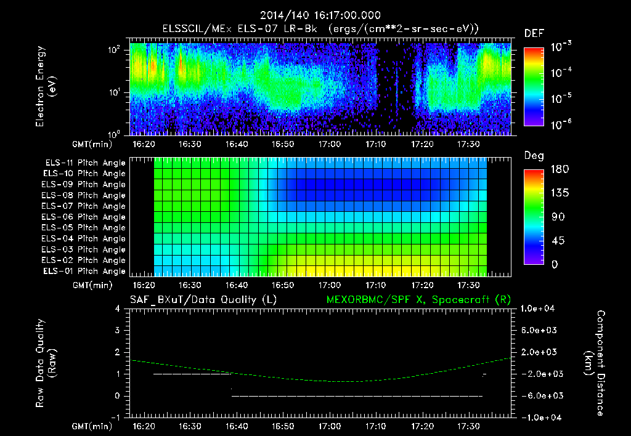The width and height of the screenshot is (631, 436).
Task: Click GMT(min) label under the spectrogram
Action: (92, 144)
